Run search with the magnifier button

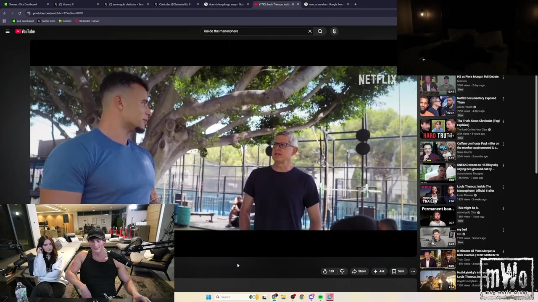[x=320, y=31]
